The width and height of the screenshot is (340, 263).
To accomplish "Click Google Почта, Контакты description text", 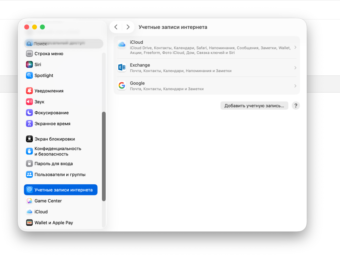I will coord(167,89).
